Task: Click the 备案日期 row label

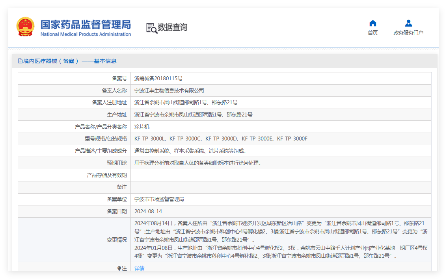Action: [117, 211]
